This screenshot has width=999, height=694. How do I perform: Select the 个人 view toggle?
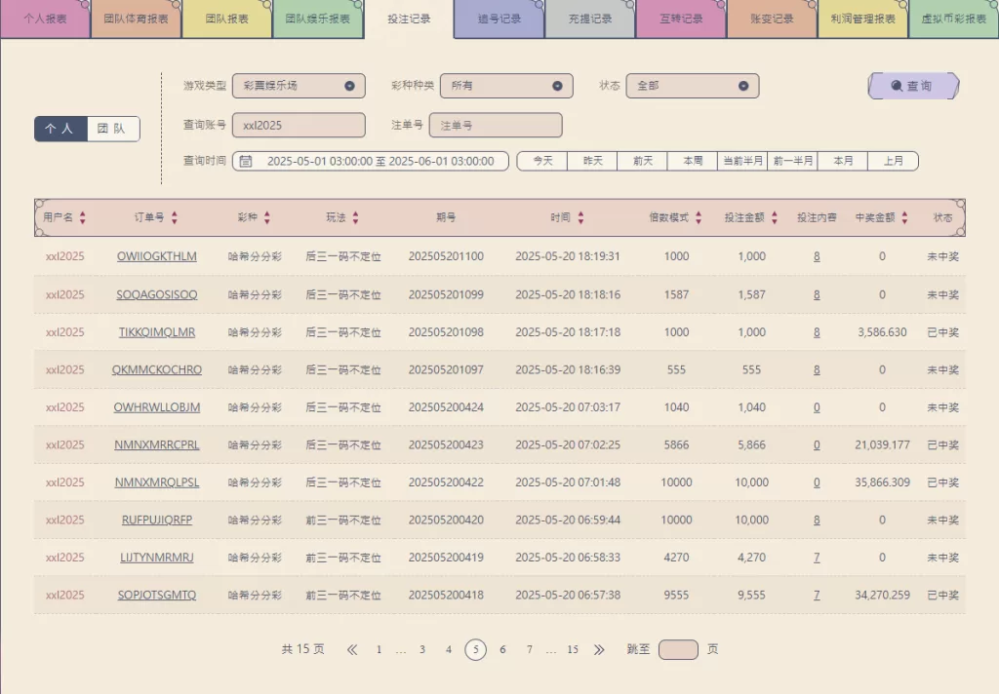(x=60, y=129)
